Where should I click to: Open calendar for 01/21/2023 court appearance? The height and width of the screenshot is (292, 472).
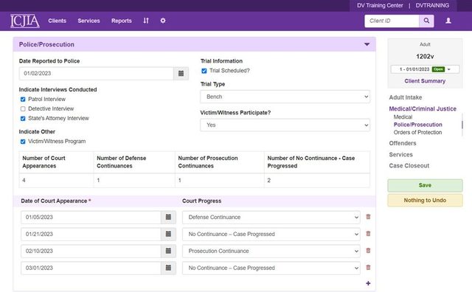pyautogui.click(x=168, y=234)
